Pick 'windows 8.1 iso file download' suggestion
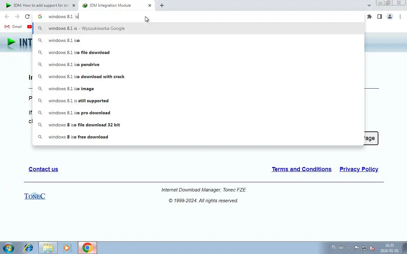Image resolution: width=407 pixels, height=254 pixels. (198, 52)
